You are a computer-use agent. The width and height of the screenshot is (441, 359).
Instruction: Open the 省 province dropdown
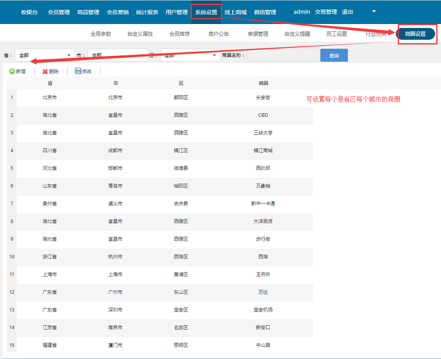click(44, 55)
